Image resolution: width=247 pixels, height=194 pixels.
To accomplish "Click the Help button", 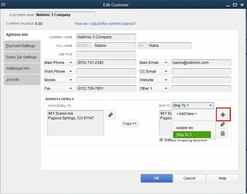I will (x=222, y=178).
